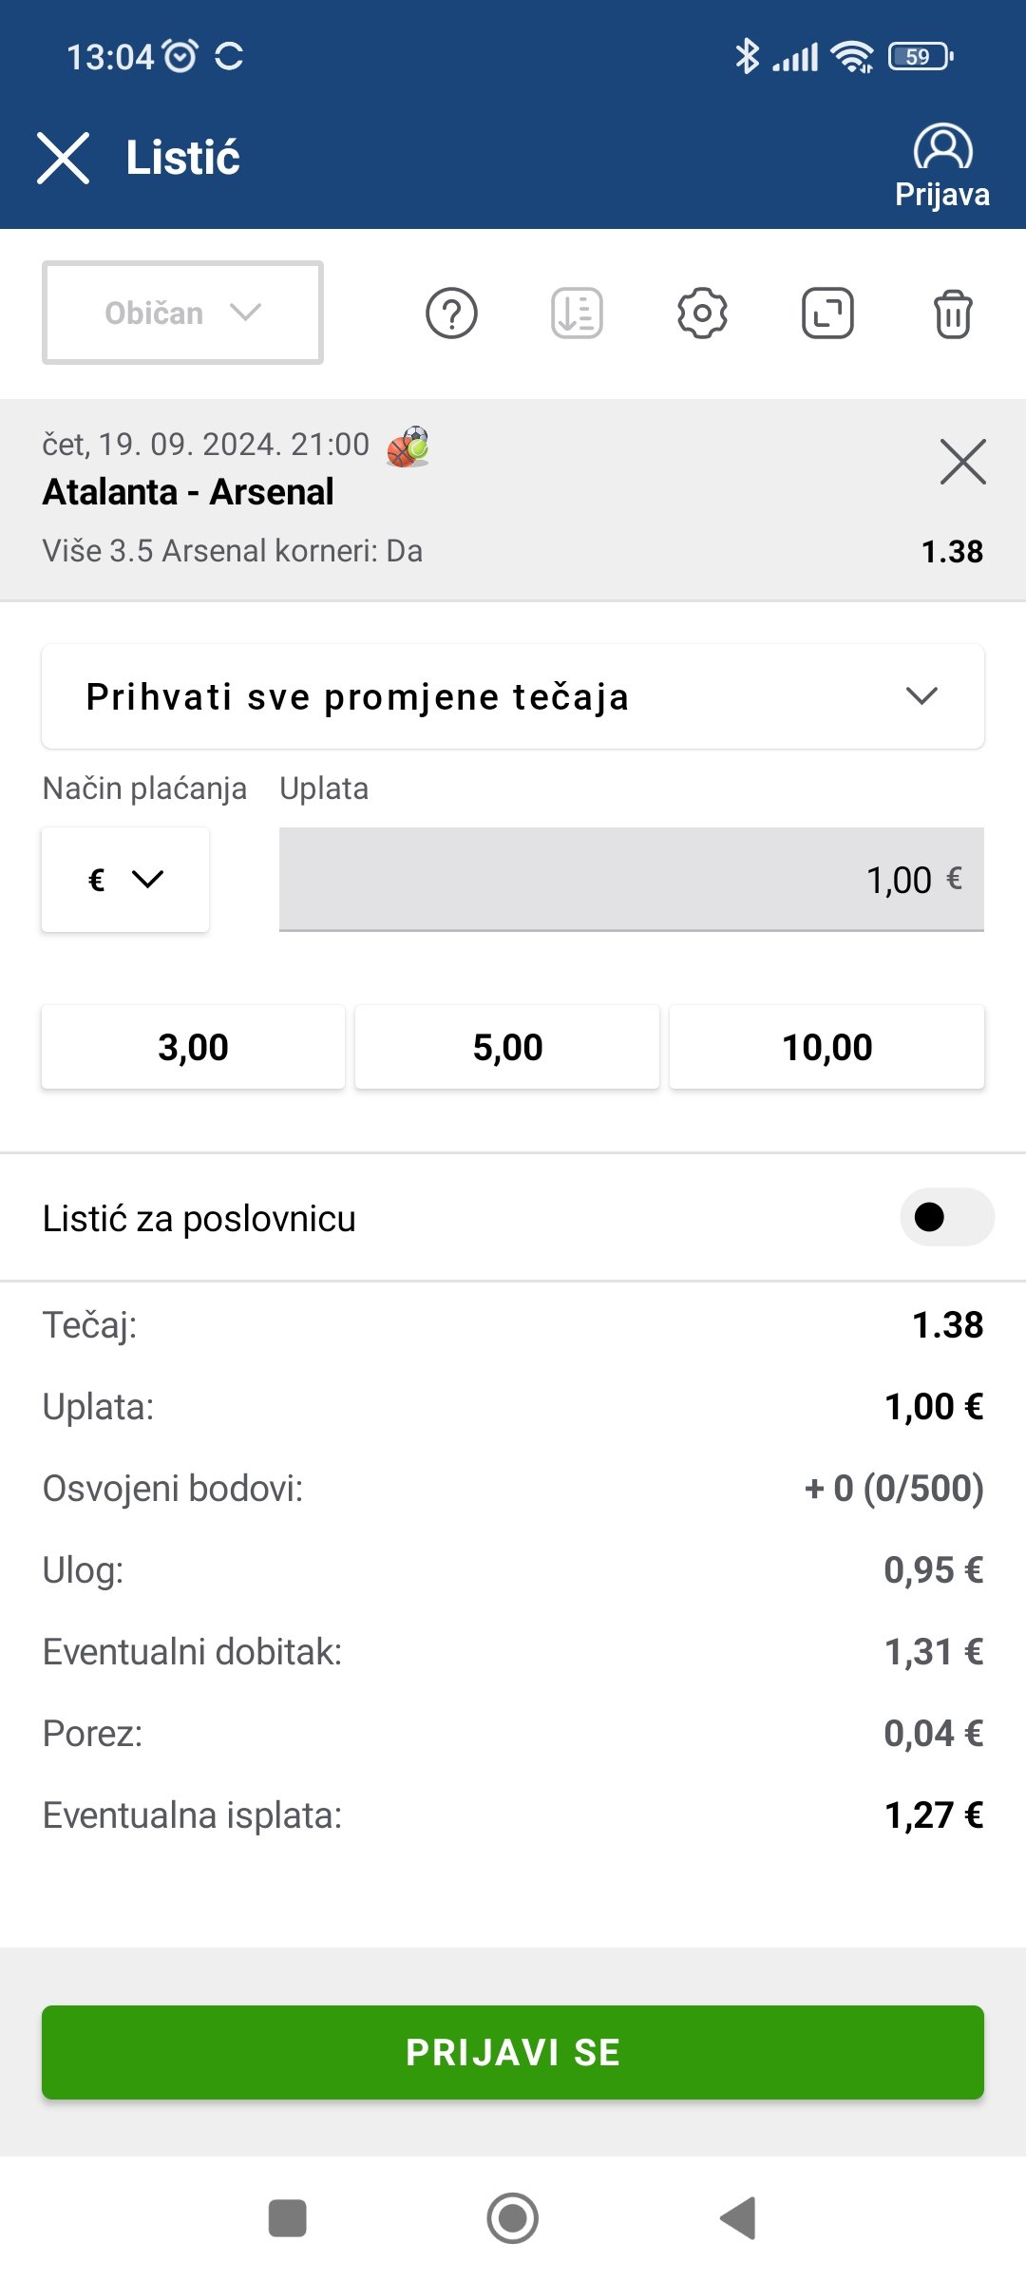Focus the Uplata amount field
1026x2280 pixels.
[631, 880]
